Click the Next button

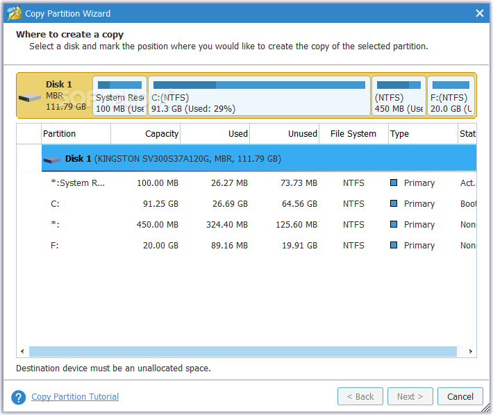[x=410, y=396]
